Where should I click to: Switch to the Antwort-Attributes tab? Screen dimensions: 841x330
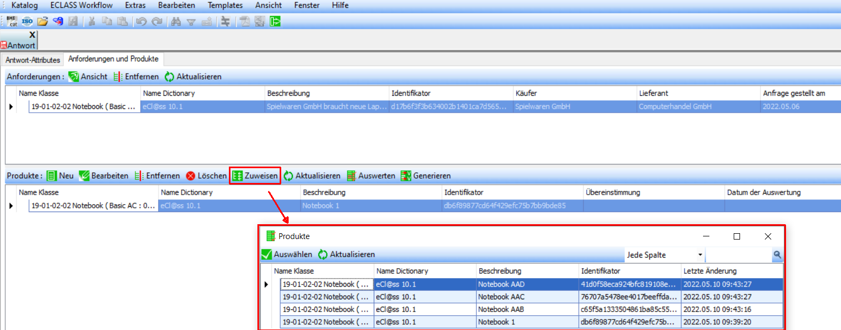click(33, 60)
